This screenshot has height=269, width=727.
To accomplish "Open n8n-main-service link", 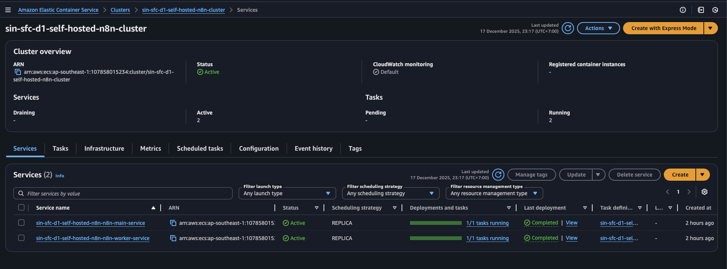I will coord(91,223).
